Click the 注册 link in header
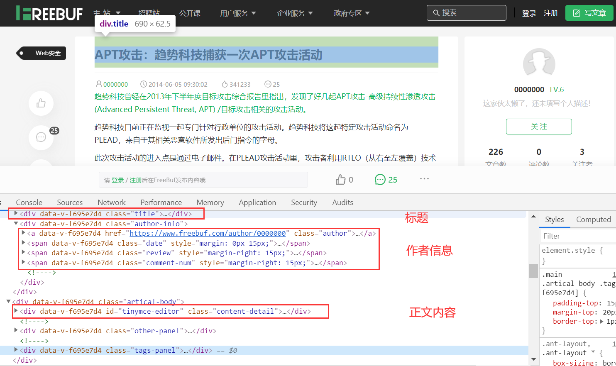 pyautogui.click(x=551, y=13)
